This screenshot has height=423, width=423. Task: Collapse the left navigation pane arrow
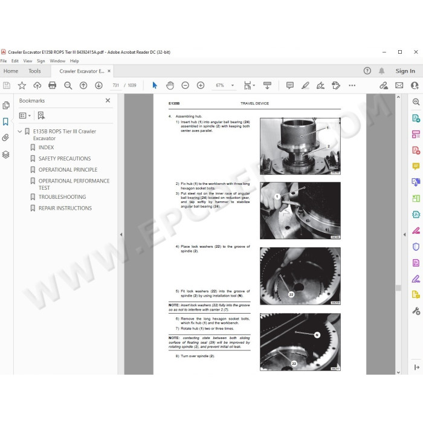(x=121, y=234)
